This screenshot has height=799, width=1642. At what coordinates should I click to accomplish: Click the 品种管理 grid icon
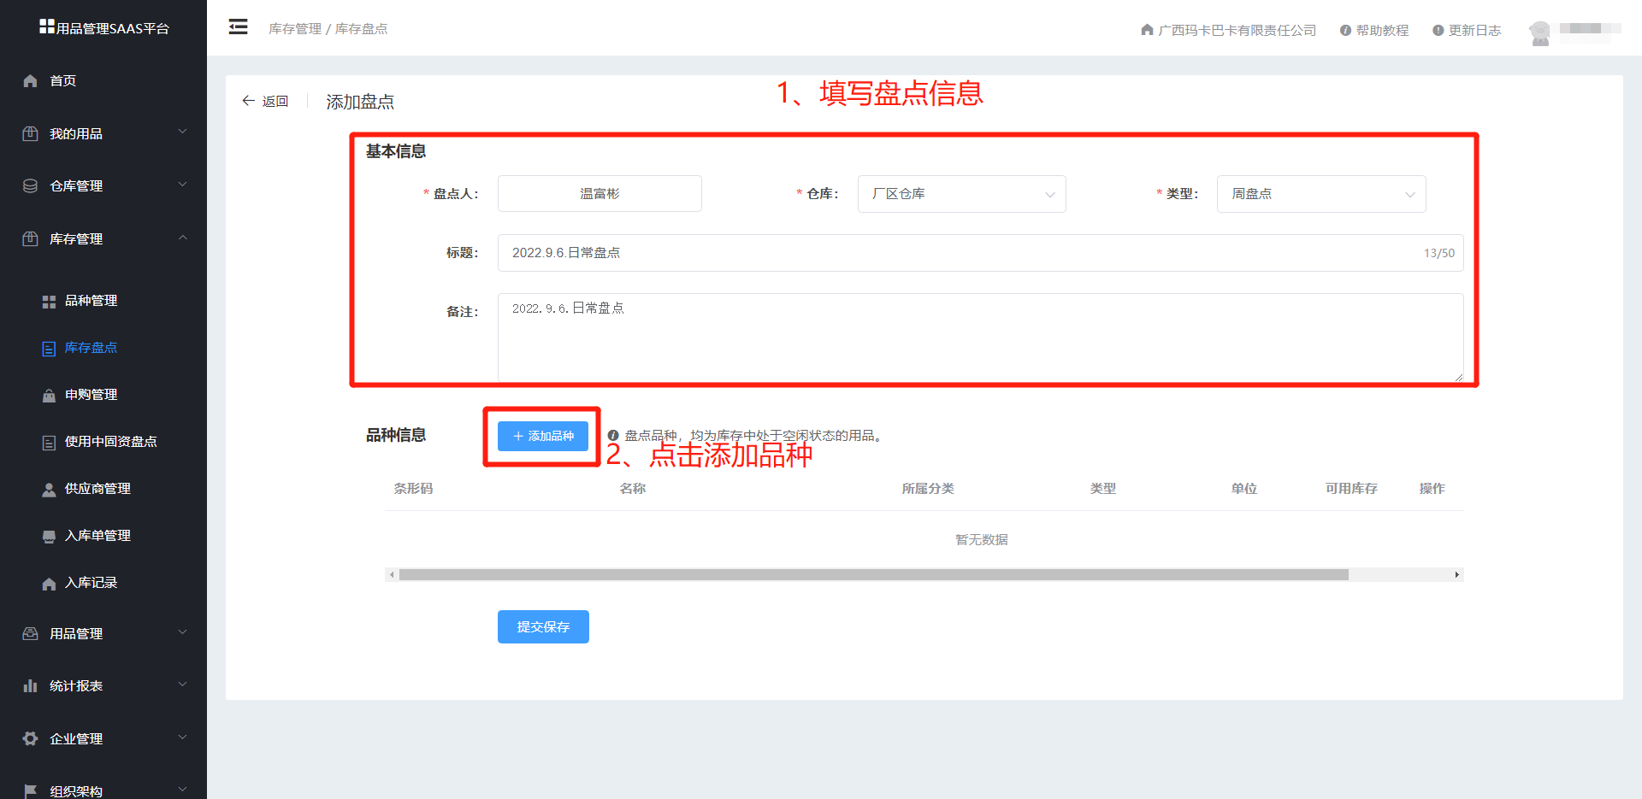pyautogui.click(x=49, y=302)
